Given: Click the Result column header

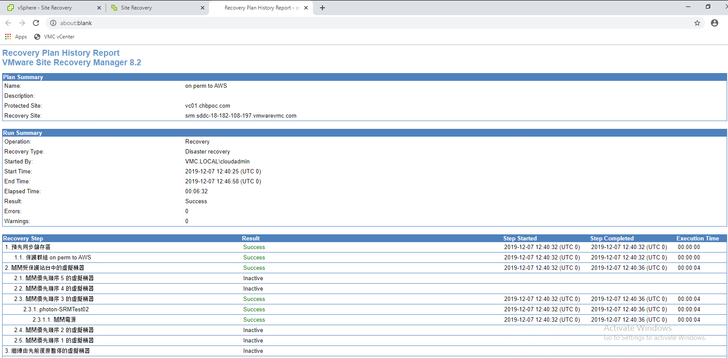Looking at the screenshot, I should click(x=251, y=238).
